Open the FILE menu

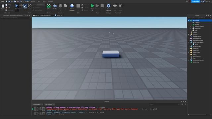[x=2, y=1]
